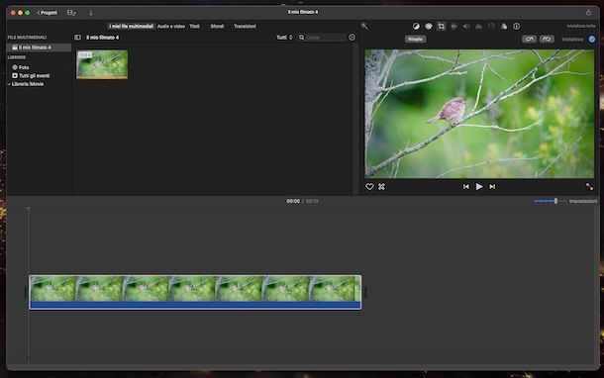Image resolution: width=604 pixels, height=378 pixels.
Task: Click the Inizializza reset button
Action: pyautogui.click(x=572, y=40)
